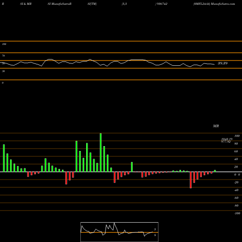Open the mini overview chart thumbnail
Viewport: 242px width, 242px height.
(x=120, y=232)
